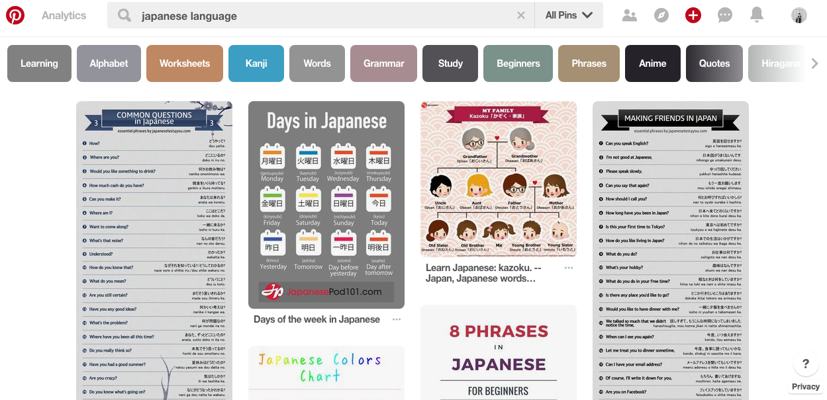Select the Quotes topic chip
Image resolution: width=827 pixels, height=400 pixels.
[714, 63]
